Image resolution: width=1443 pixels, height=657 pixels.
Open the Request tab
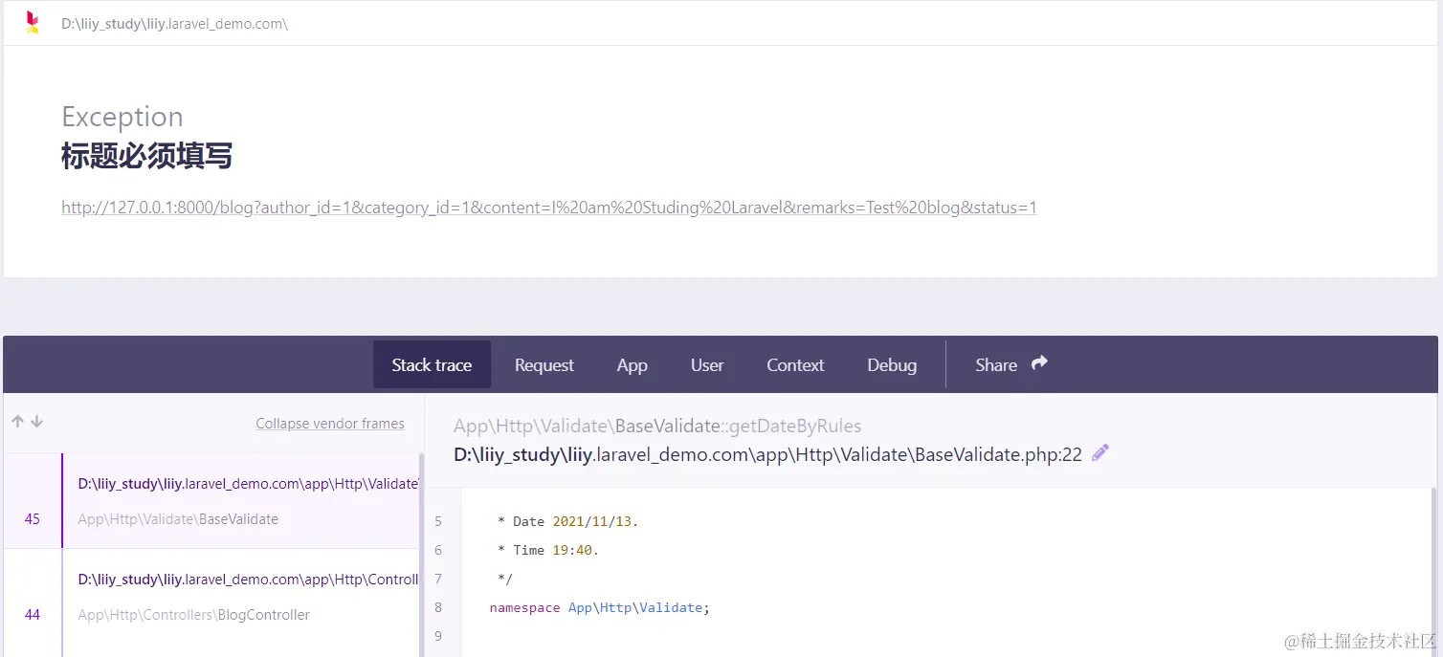tap(544, 364)
